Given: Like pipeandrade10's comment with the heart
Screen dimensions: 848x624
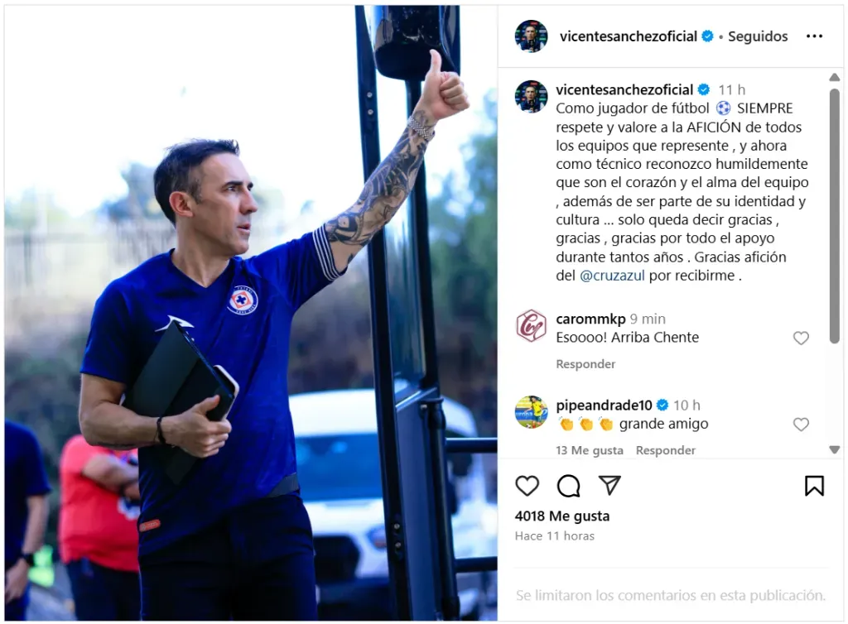Looking at the screenshot, I should [x=801, y=425].
